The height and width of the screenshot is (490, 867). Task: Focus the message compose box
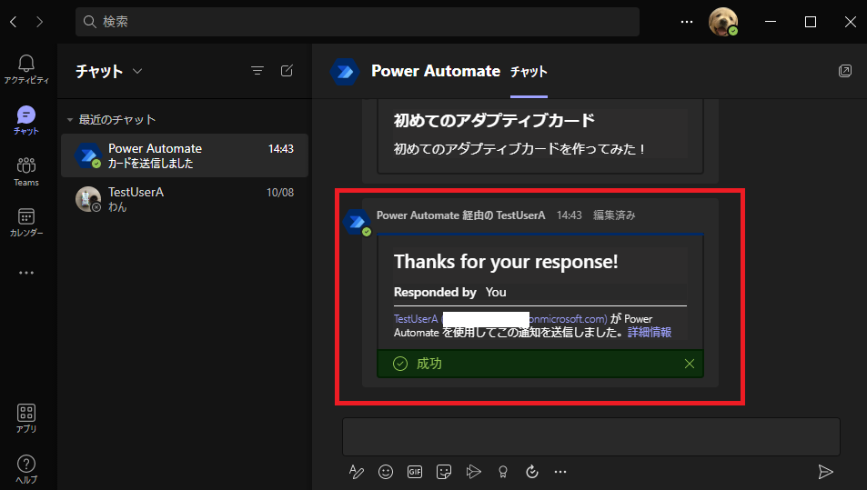coord(591,436)
